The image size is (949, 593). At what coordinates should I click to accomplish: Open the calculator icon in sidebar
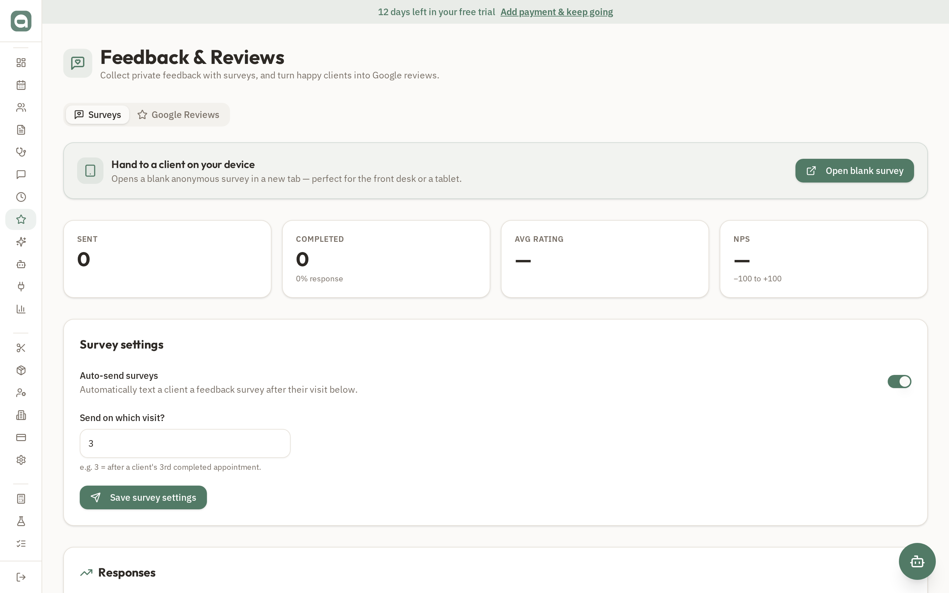click(21, 499)
